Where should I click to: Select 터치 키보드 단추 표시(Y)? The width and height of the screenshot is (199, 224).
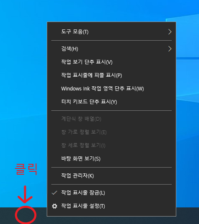pyautogui.click(x=111, y=102)
